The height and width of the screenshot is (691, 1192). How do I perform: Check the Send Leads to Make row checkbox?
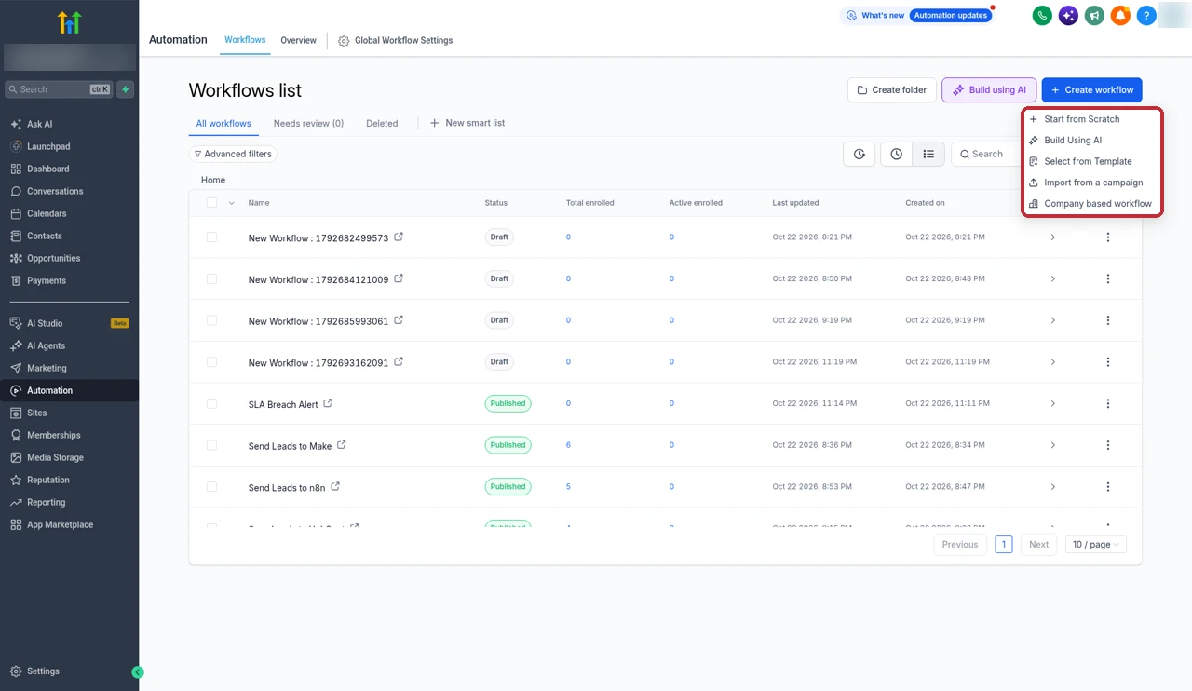tap(211, 445)
